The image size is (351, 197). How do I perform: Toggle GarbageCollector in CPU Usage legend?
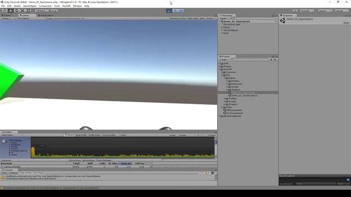coord(18,151)
